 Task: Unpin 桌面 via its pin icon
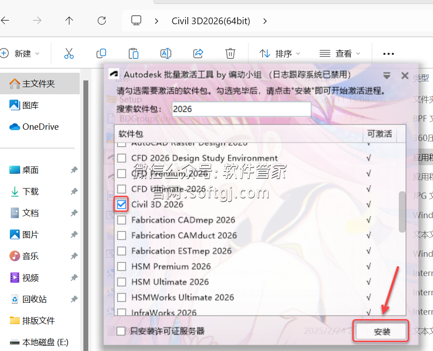(74, 170)
